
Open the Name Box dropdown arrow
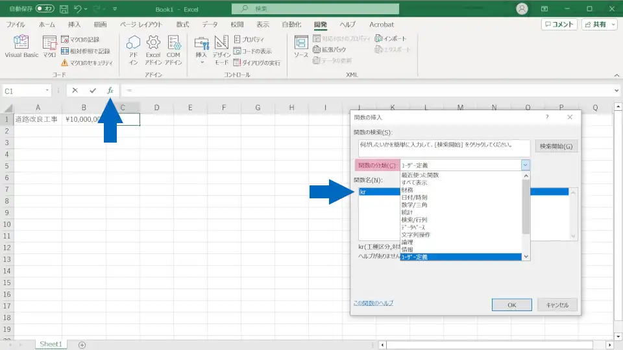click(x=47, y=91)
